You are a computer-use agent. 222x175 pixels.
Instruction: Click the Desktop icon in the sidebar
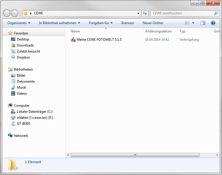13,39
